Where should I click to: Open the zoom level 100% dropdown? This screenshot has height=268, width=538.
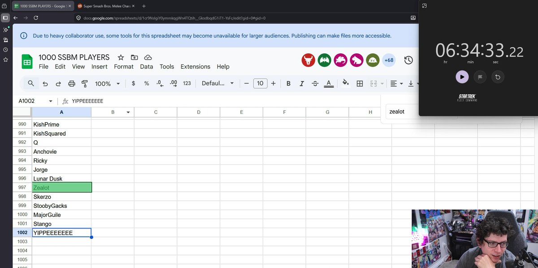(108, 83)
